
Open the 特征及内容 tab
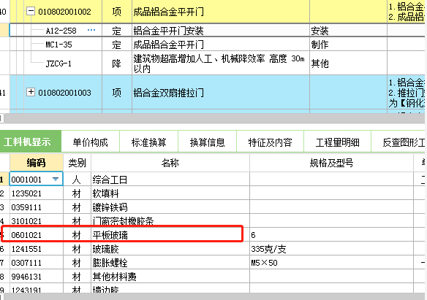(270, 142)
